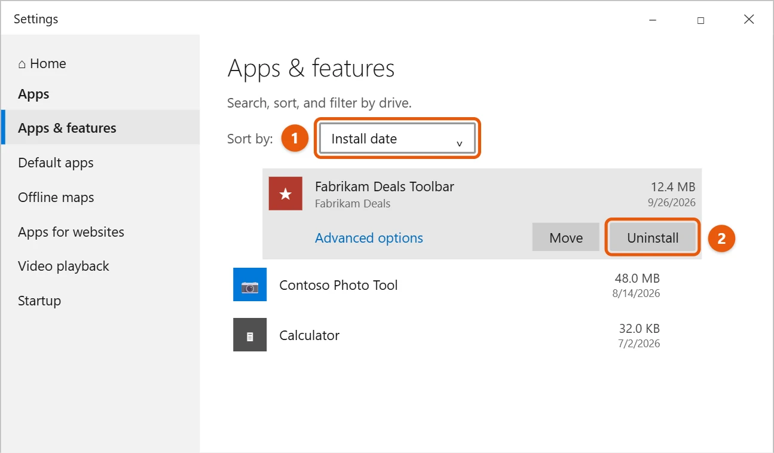Select the Calculator app name
The width and height of the screenshot is (774, 453).
click(309, 335)
